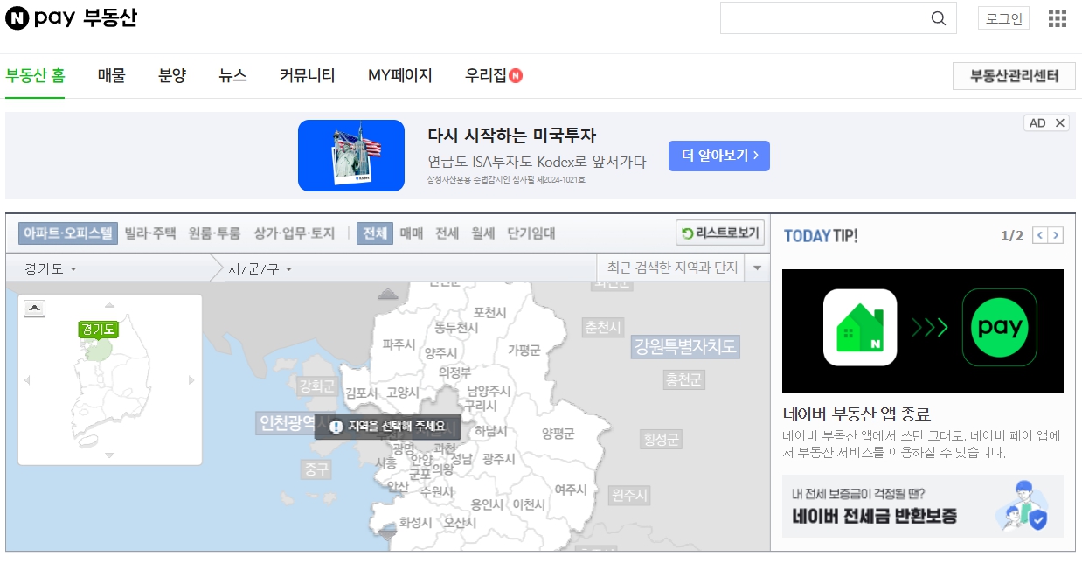Click 경기도 pin on mini map
The image size is (1082, 563).
point(97,330)
